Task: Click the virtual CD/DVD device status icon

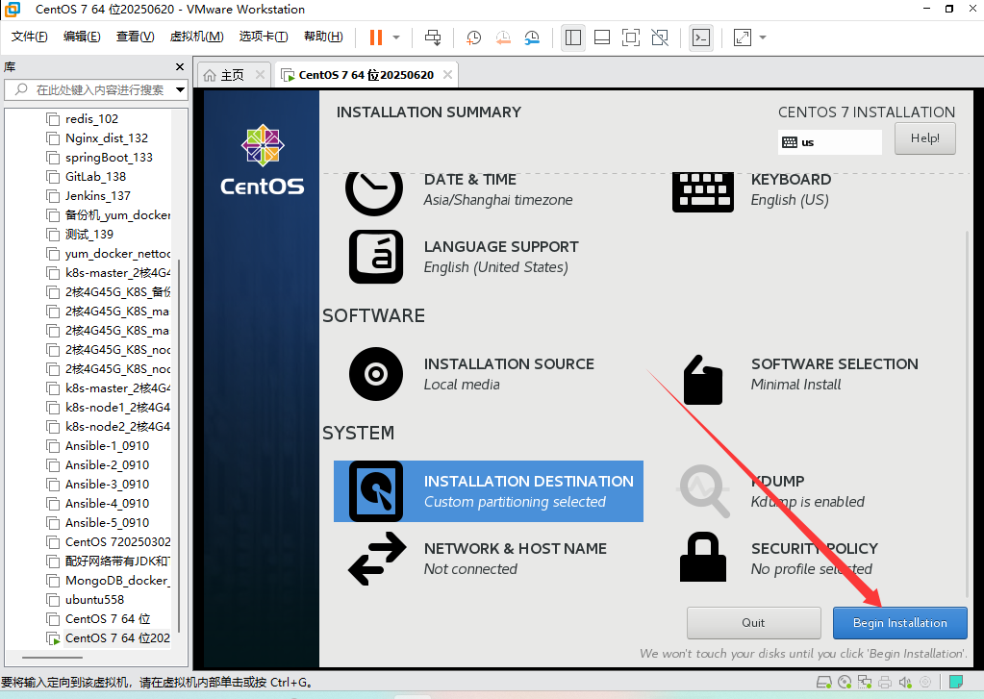Action: [845, 683]
